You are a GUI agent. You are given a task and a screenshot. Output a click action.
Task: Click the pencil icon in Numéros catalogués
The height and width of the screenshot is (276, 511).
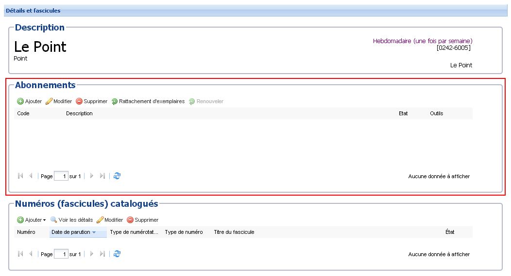(100, 220)
